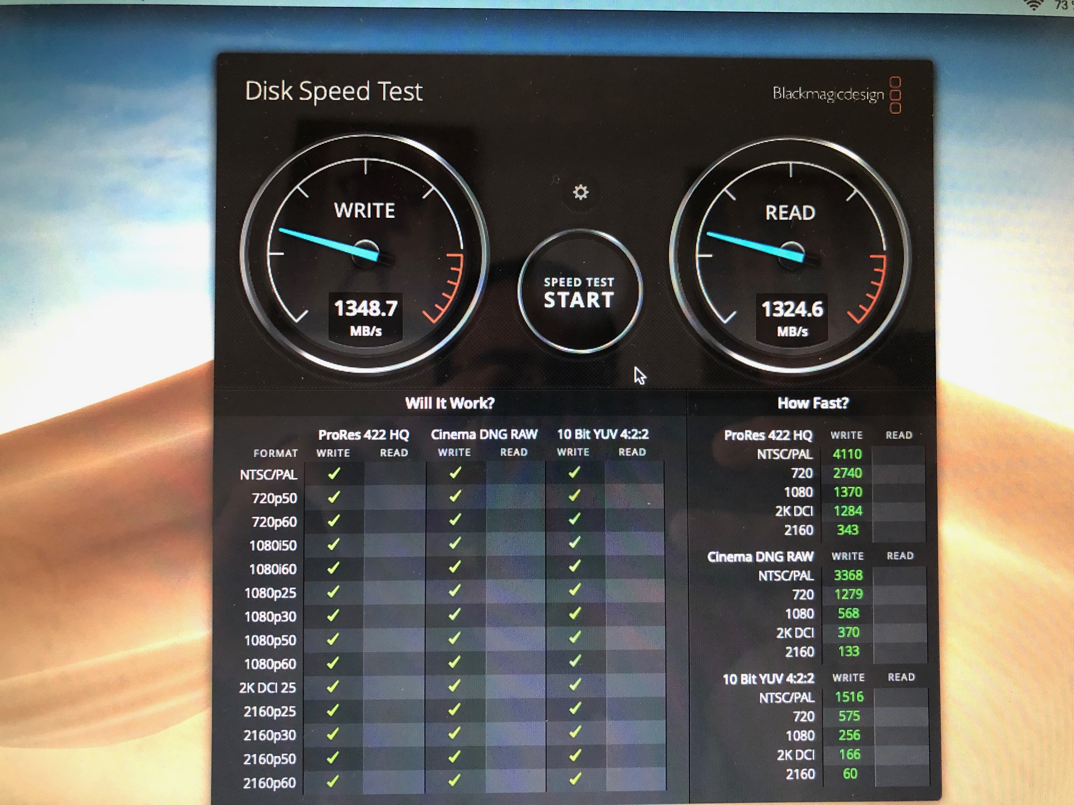1074x805 pixels.
Task: Click the Will It Work? heading
Action: [450, 403]
